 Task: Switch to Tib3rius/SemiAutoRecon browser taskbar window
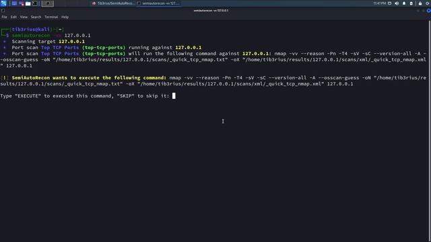coord(113,3)
